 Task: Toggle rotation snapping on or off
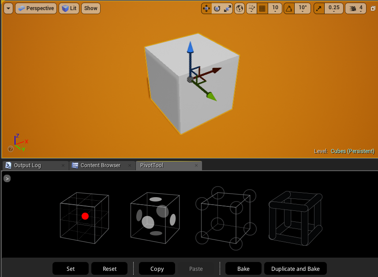pos(289,8)
